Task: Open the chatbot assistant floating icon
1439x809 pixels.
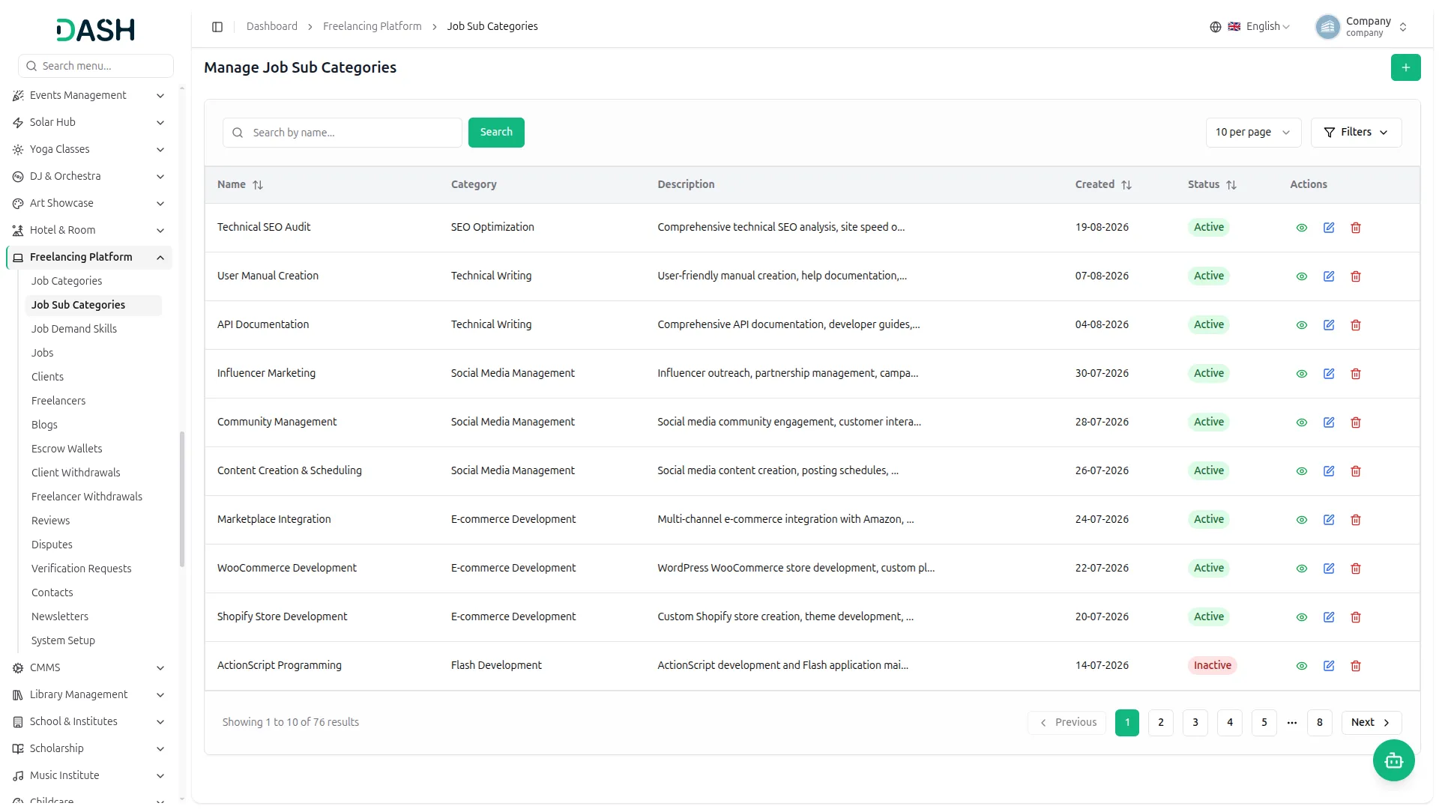Action: [1393, 760]
